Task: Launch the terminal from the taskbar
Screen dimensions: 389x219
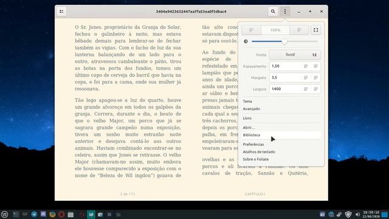Action: tap(16, 214)
